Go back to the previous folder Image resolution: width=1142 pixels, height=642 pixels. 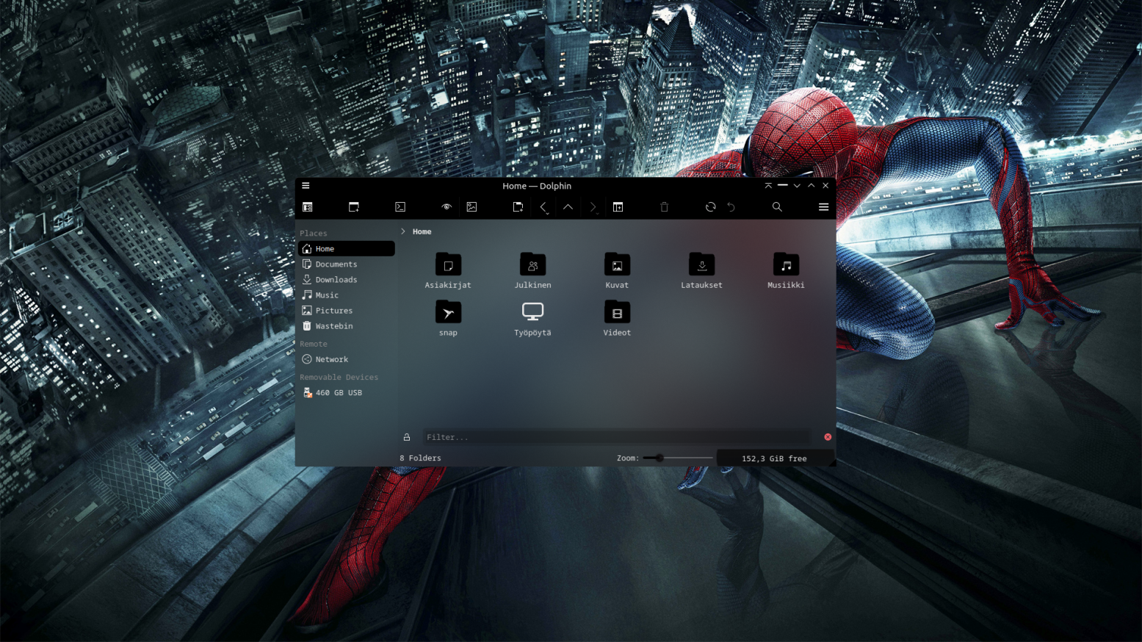(x=543, y=207)
